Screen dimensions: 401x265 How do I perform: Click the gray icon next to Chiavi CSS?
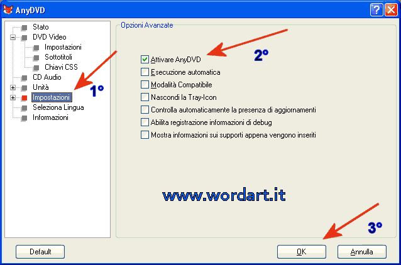[x=36, y=68]
